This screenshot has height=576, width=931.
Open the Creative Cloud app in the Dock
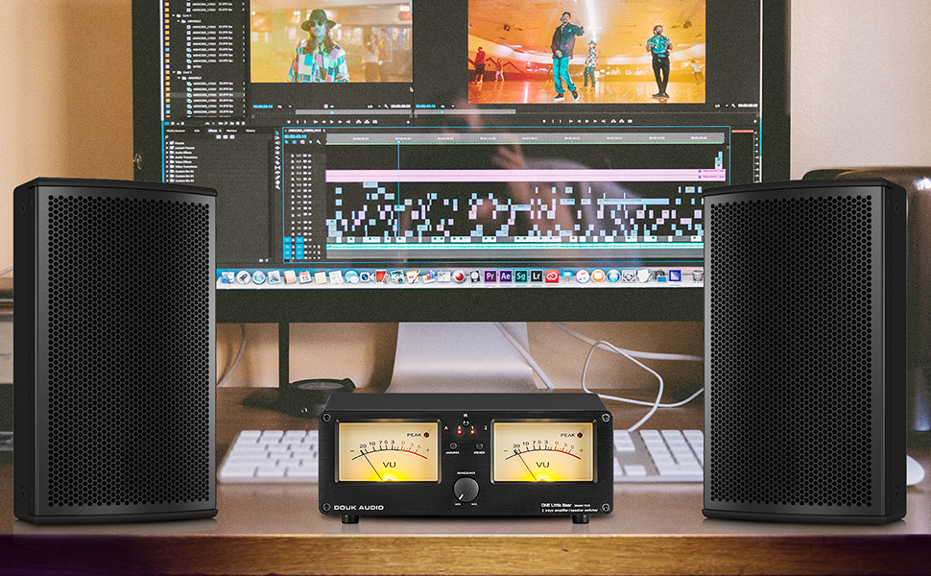coord(552,276)
